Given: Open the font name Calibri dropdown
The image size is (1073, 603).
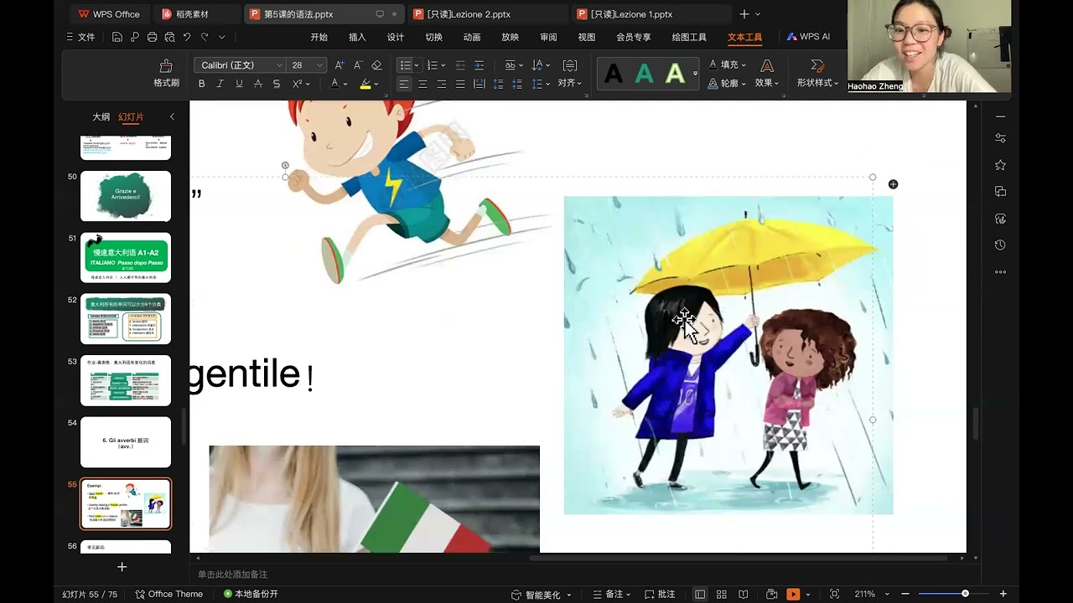Looking at the screenshot, I should 280,65.
